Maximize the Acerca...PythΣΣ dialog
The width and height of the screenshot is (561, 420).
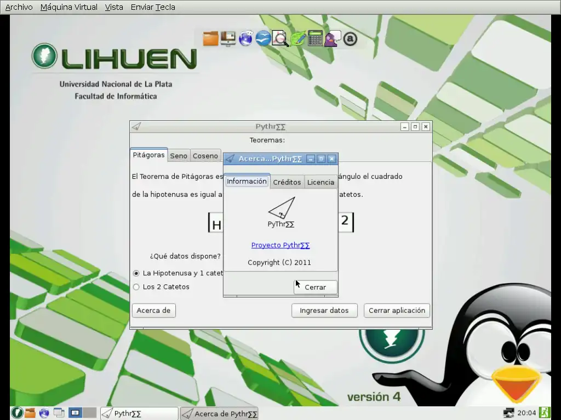321,159
